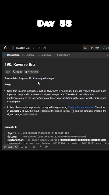Viewport: 109px width, 195px height.
Task: Star the problem as favorite
Action: [34, 147]
